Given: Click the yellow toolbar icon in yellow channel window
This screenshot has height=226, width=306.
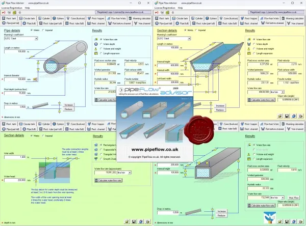Looking at the screenshot, I should tap(167, 12).
